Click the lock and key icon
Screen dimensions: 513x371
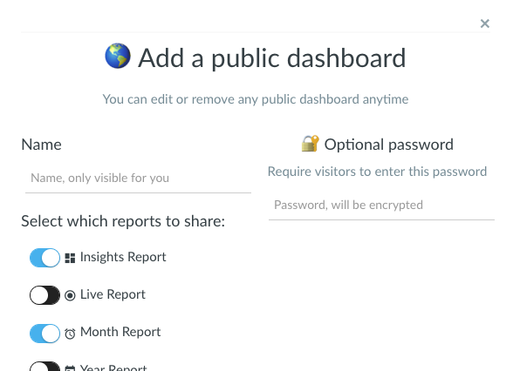[x=310, y=144]
